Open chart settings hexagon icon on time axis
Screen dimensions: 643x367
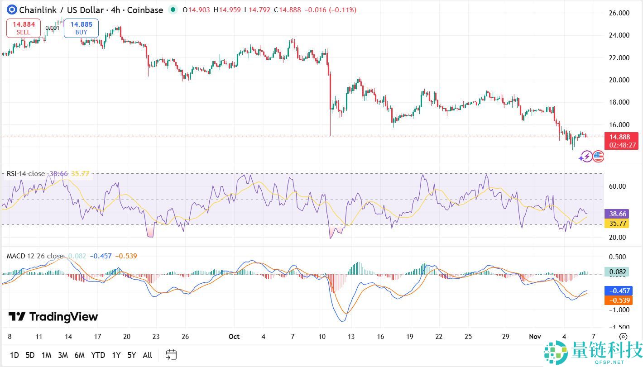point(623,337)
